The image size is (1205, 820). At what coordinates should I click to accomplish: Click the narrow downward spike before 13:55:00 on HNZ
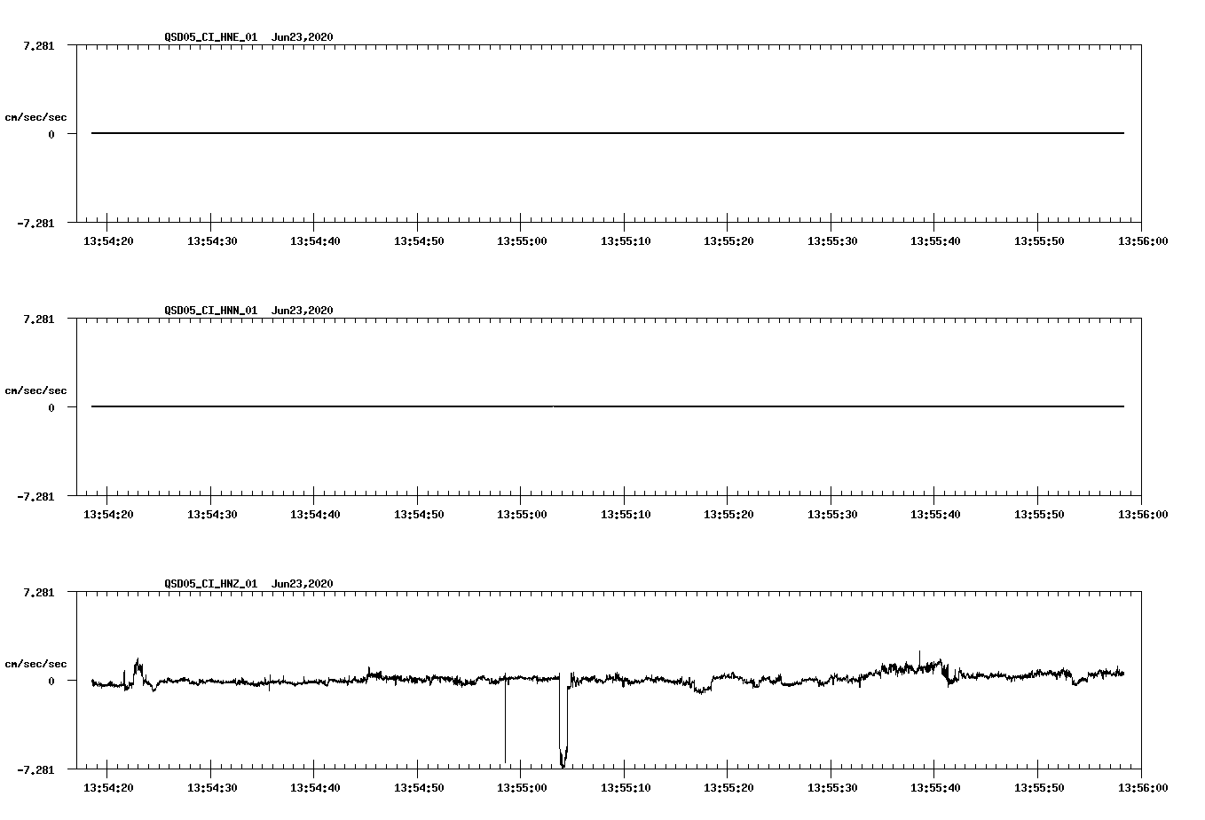(x=506, y=721)
